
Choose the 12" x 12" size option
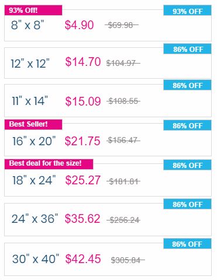coord(108,63)
